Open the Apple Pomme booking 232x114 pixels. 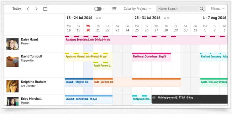[103, 66]
